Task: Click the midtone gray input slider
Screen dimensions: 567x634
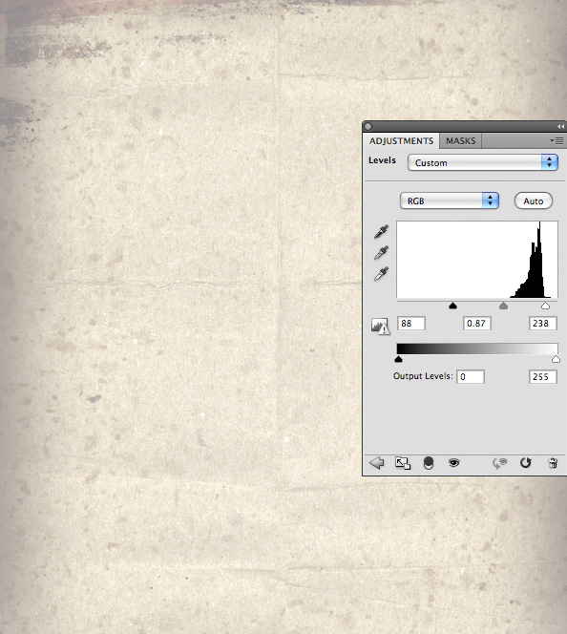Action: (x=503, y=306)
